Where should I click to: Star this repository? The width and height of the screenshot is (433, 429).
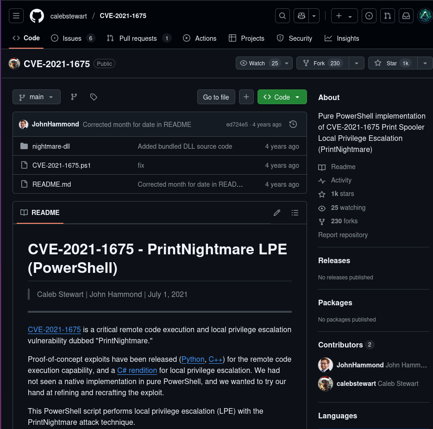tap(393, 63)
